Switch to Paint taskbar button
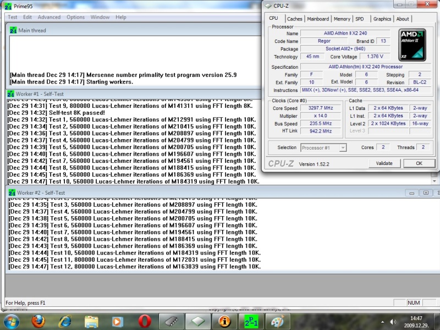Image resolution: width=440 pixels, height=330 pixels. coord(278,322)
